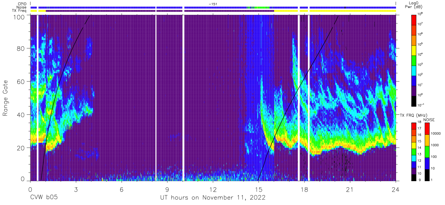Click the blue segment of NOISE colorbar

(x=428, y=163)
